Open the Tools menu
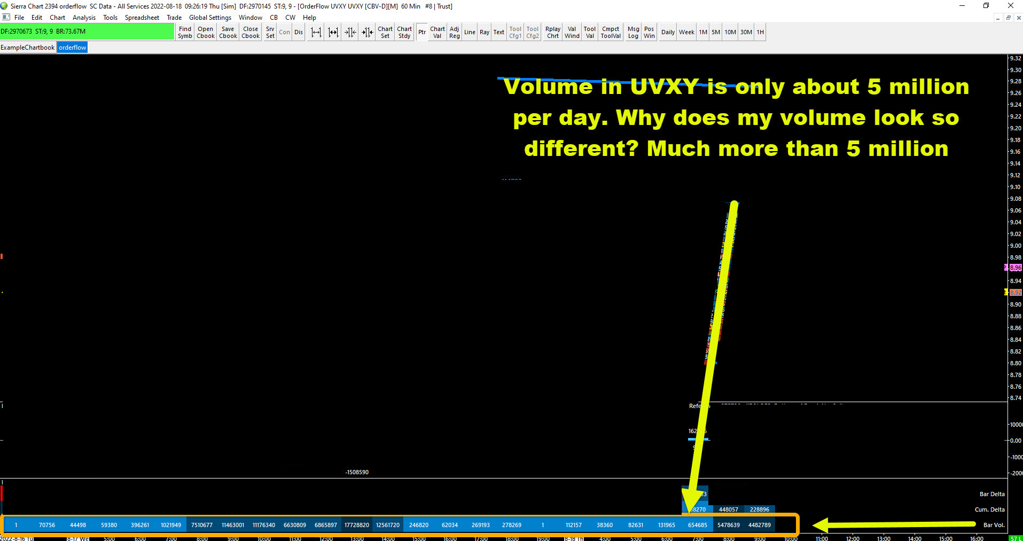The height and width of the screenshot is (541, 1023). click(111, 18)
